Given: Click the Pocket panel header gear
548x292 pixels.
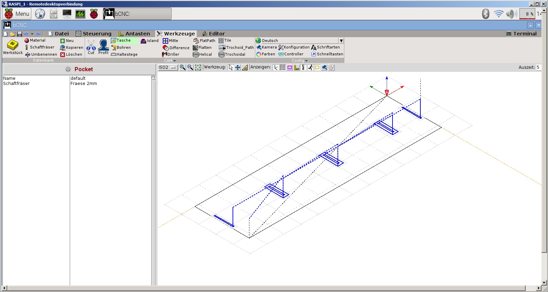Looking at the screenshot, I should pos(68,69).
